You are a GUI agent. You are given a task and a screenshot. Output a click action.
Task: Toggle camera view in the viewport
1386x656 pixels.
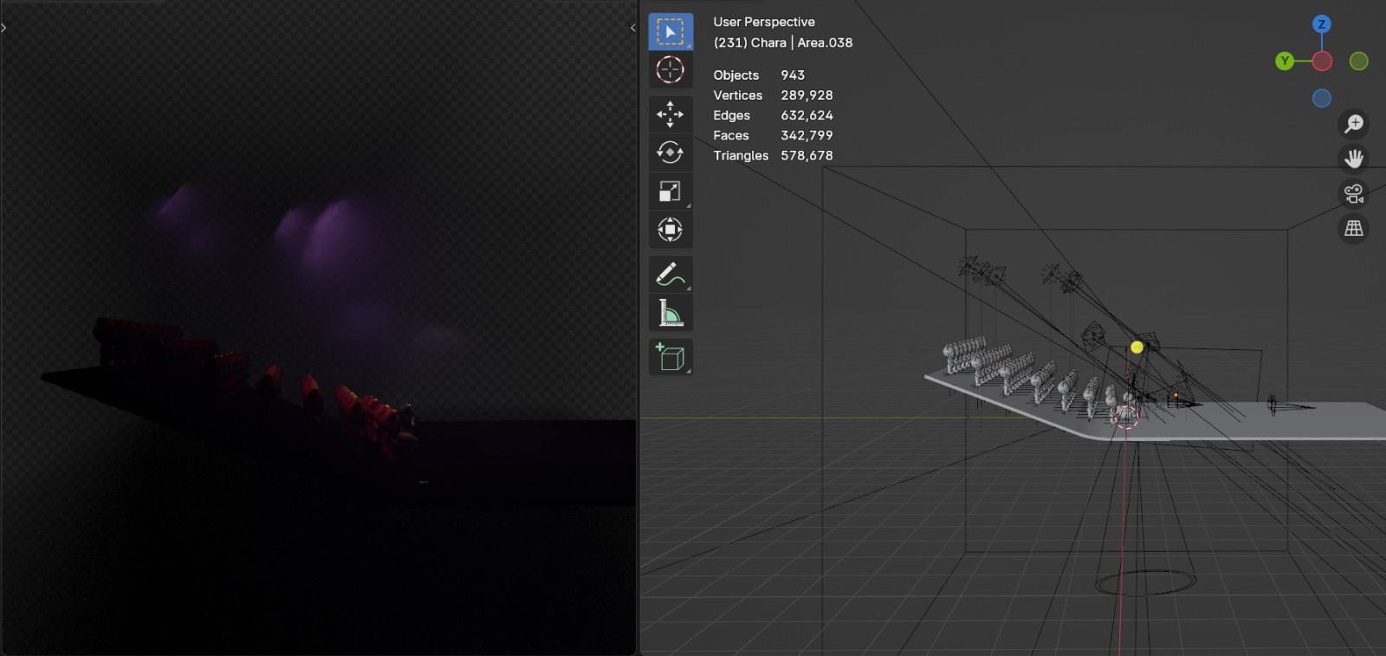click(1354, 193)
